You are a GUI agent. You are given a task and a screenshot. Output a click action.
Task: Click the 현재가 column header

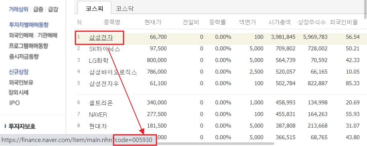click(x=153, y=22)
